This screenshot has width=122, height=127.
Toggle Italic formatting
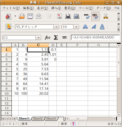coord(94,27)
